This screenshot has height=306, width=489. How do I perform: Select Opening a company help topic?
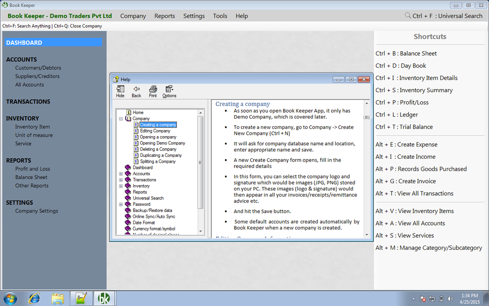click(x=158, y=137)
